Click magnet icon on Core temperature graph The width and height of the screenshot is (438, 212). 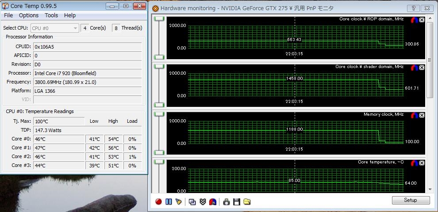[415, 163]
